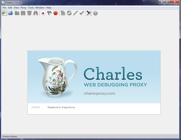Viewport: 181px width, 140px height.
Task: Close the Charles window
Action: 174,2
